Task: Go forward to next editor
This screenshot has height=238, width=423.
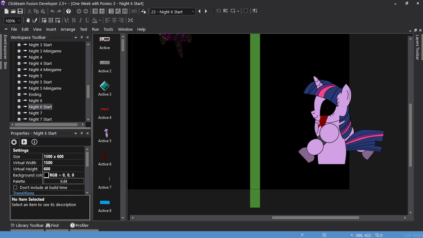Action: tap(86, 11)
